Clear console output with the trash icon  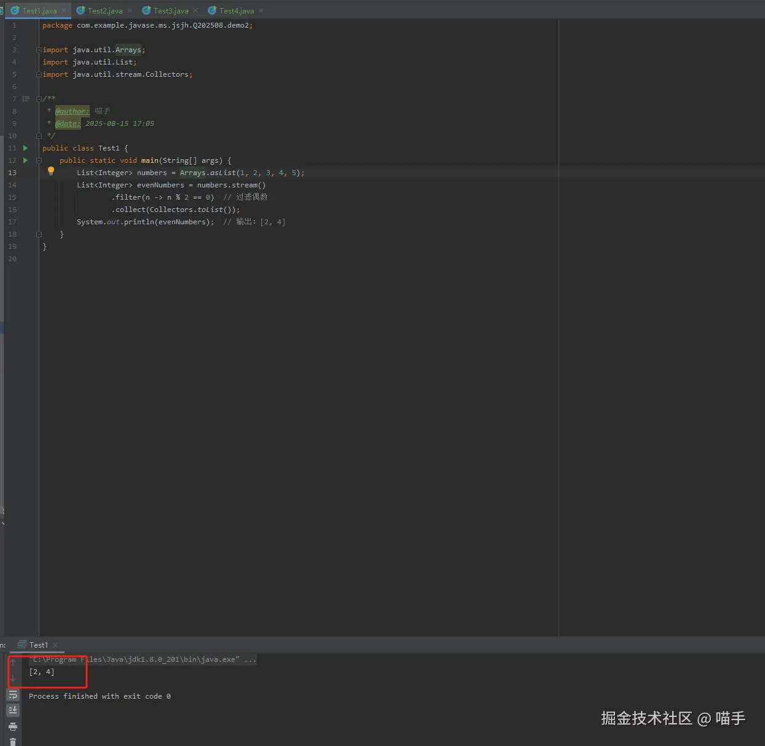coord(13,742)
